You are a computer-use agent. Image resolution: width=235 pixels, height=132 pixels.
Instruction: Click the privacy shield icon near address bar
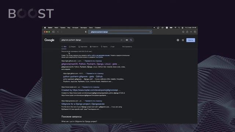point(86,32)
